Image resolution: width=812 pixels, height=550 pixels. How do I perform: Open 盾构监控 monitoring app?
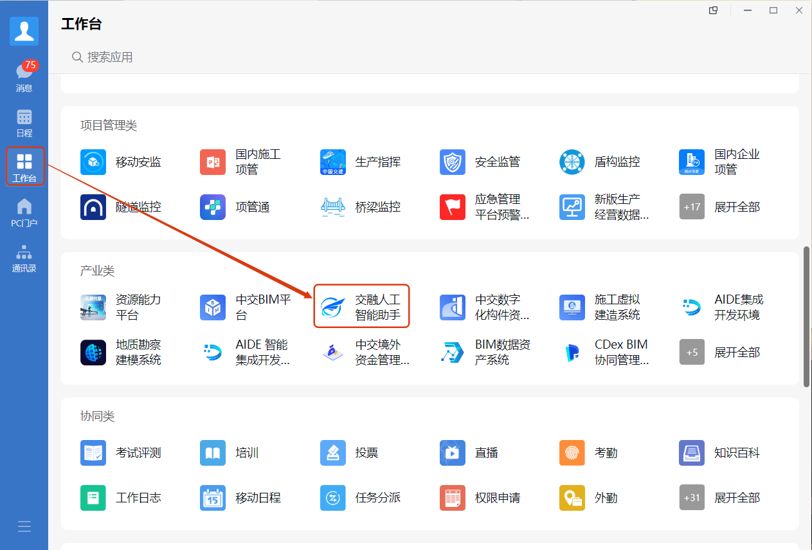coord(600,162)
